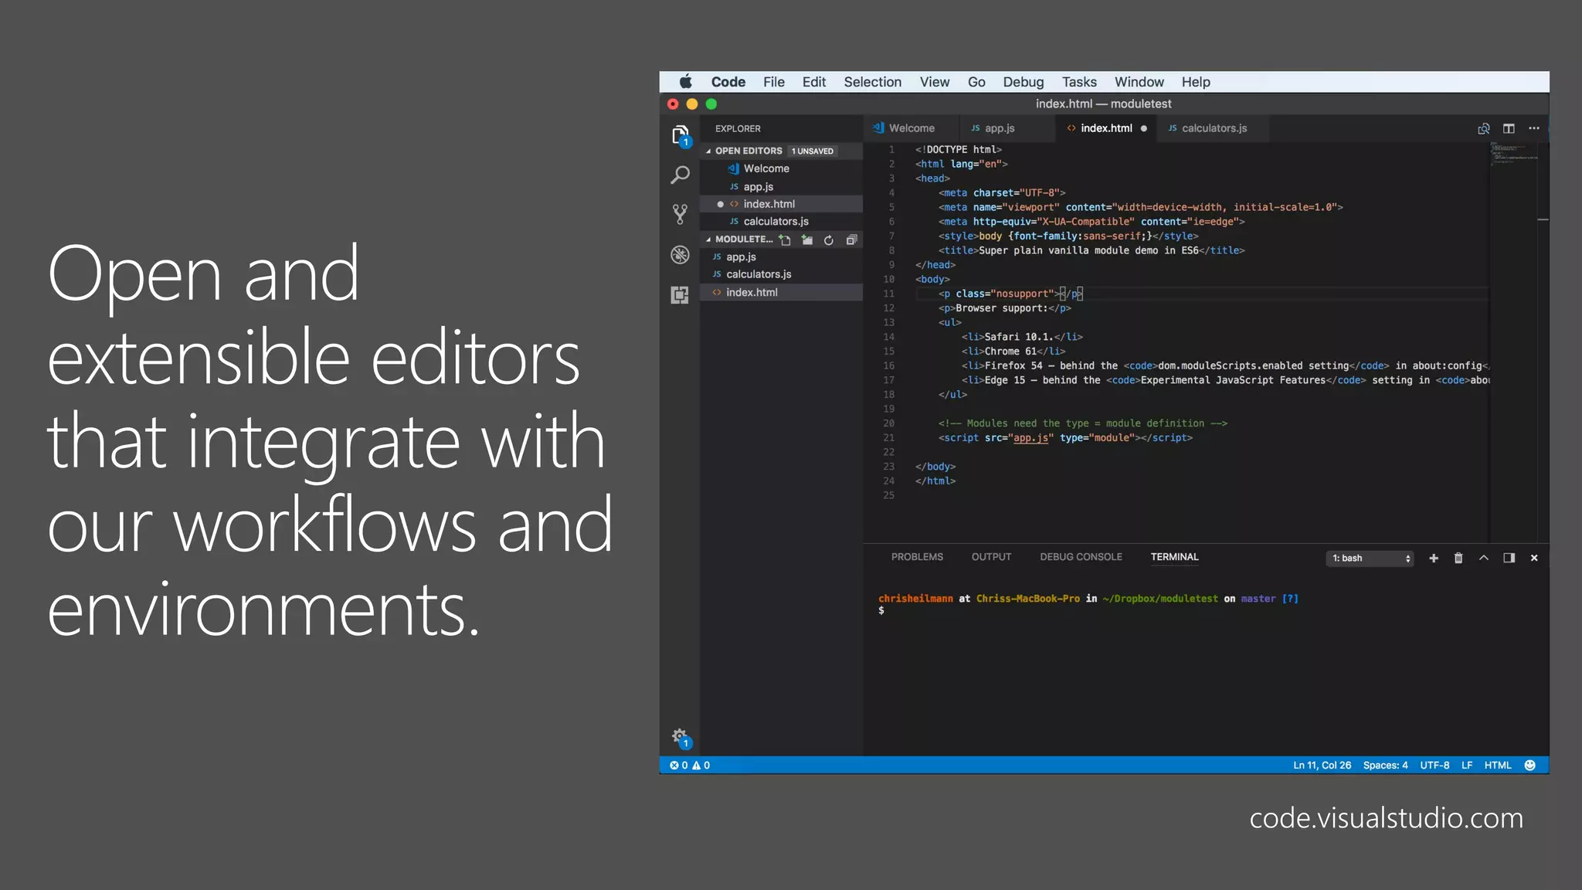Select index.html in Open Editors list
Viewport: 1582px width, 890px height.
(x=782, y=204)
